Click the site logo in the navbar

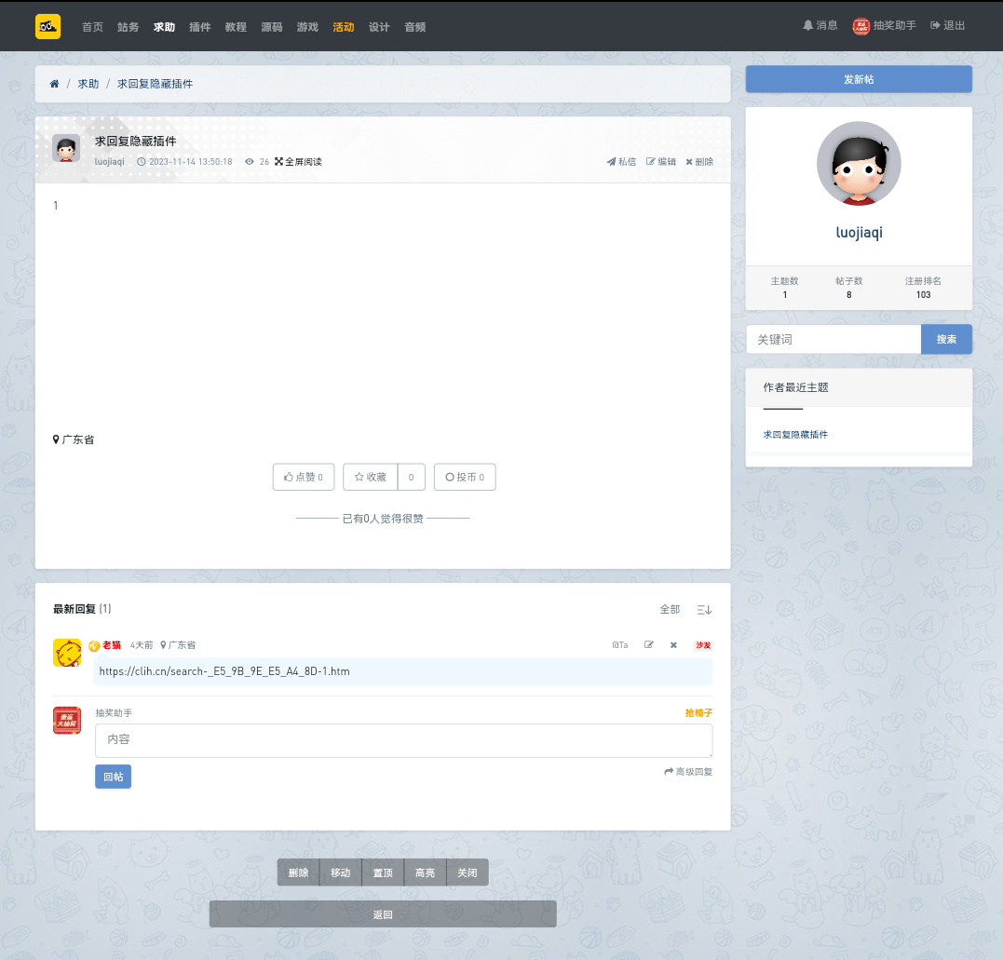(x=47, y=26)
